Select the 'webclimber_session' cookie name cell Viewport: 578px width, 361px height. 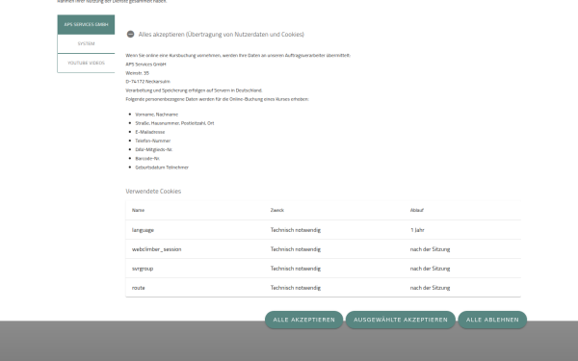tap(157, 249)
